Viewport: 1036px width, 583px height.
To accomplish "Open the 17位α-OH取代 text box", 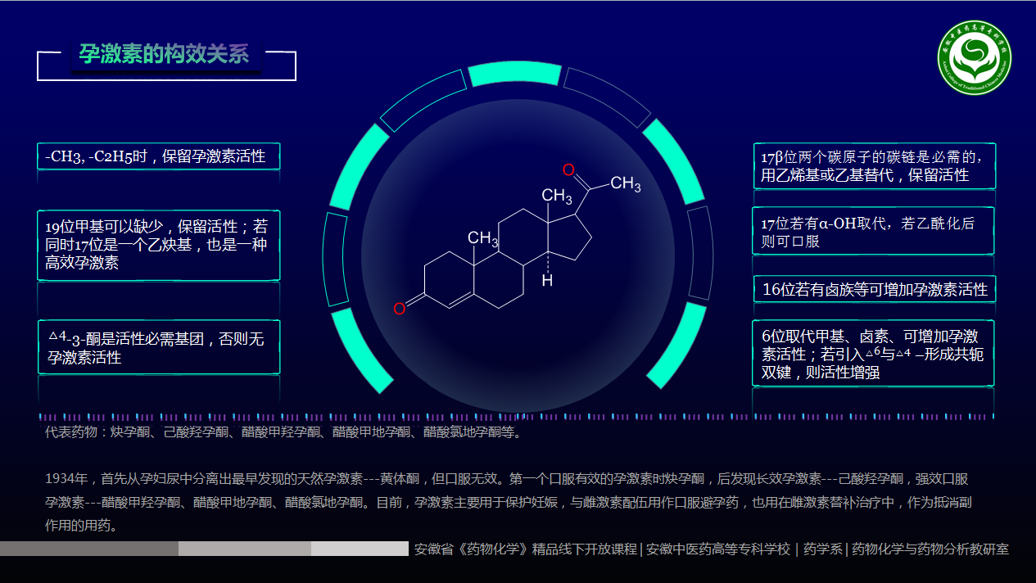I will coord(873,230).
